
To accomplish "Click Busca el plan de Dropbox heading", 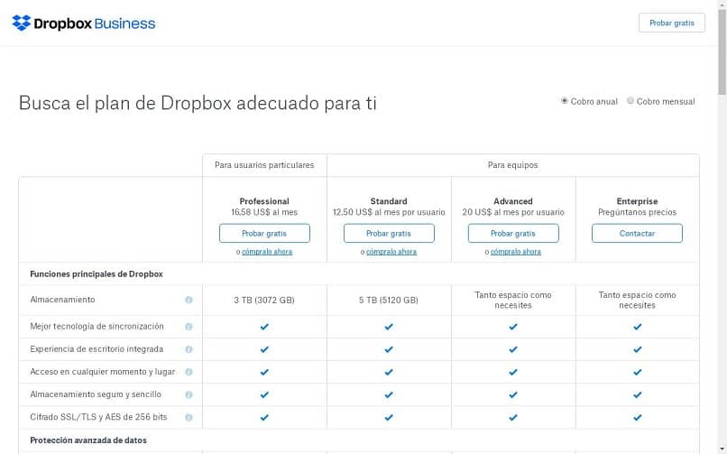I will click(x=198, y=103).
